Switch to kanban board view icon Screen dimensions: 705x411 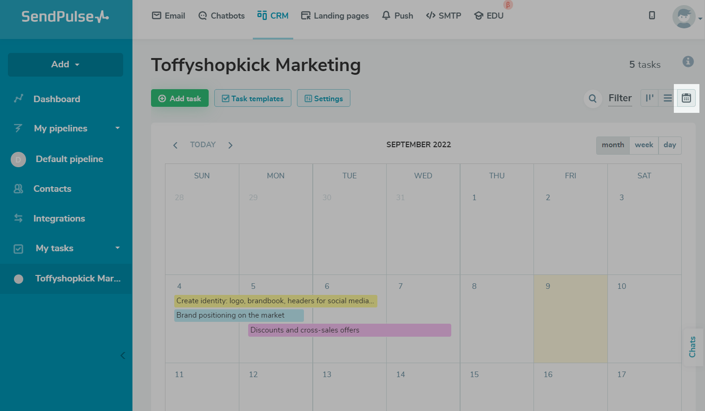click(650, 98)
